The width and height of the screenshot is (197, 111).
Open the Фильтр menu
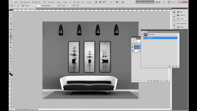pos(59,2)
